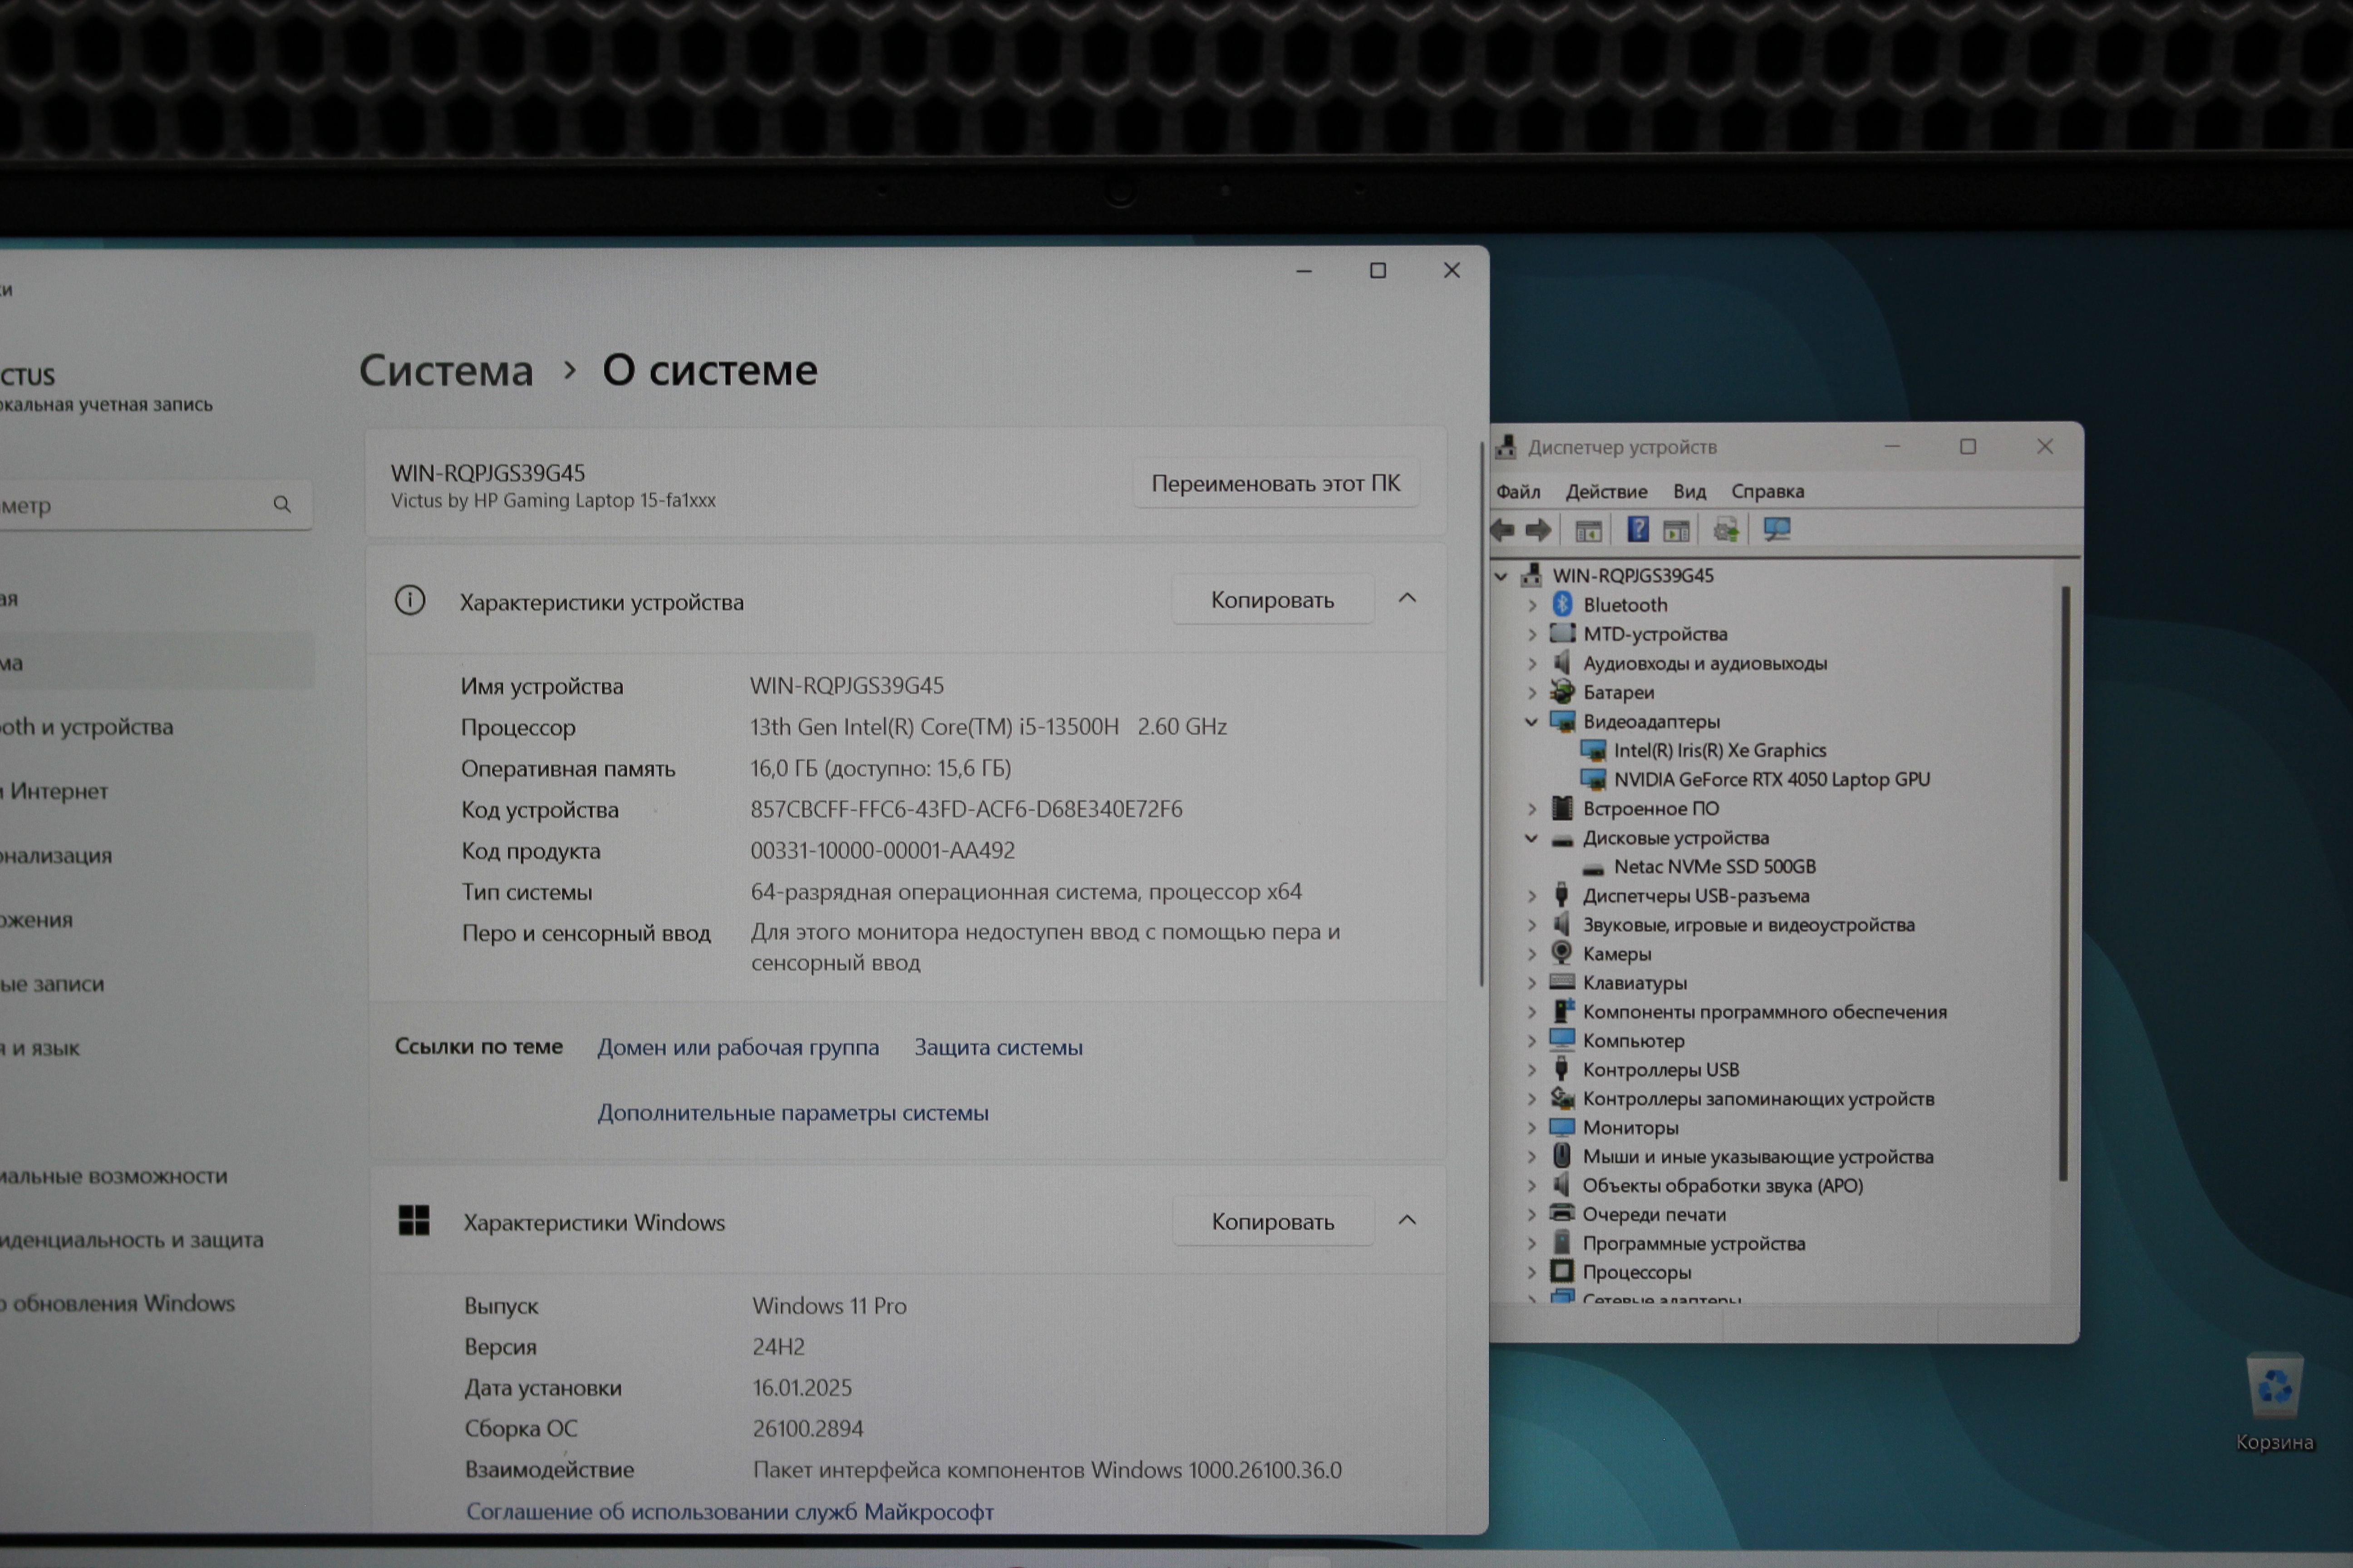Image resolution: width=2353 pixels, height=1568 pixels.
Task: Open Дополнительные параметры системы link
Action: [793, 1112]
